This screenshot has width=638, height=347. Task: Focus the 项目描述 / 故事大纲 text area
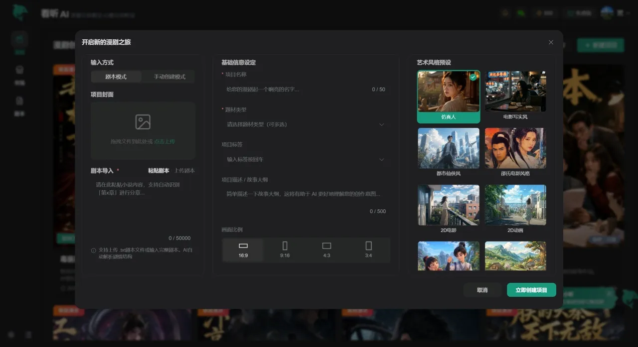point(306,202)
